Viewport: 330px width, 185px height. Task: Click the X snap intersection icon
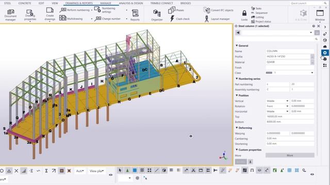tap(16, 171)
